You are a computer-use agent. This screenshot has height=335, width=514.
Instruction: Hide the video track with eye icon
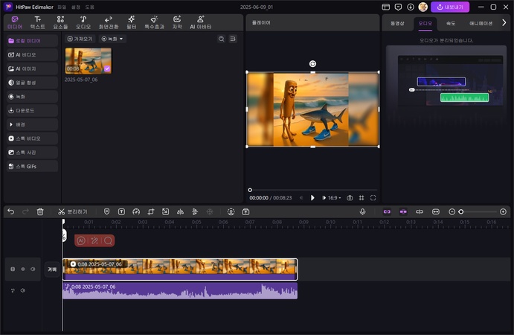coord(23,269)
